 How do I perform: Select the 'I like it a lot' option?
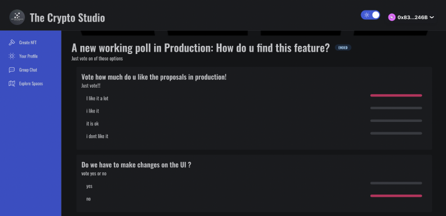click(97, 98)
